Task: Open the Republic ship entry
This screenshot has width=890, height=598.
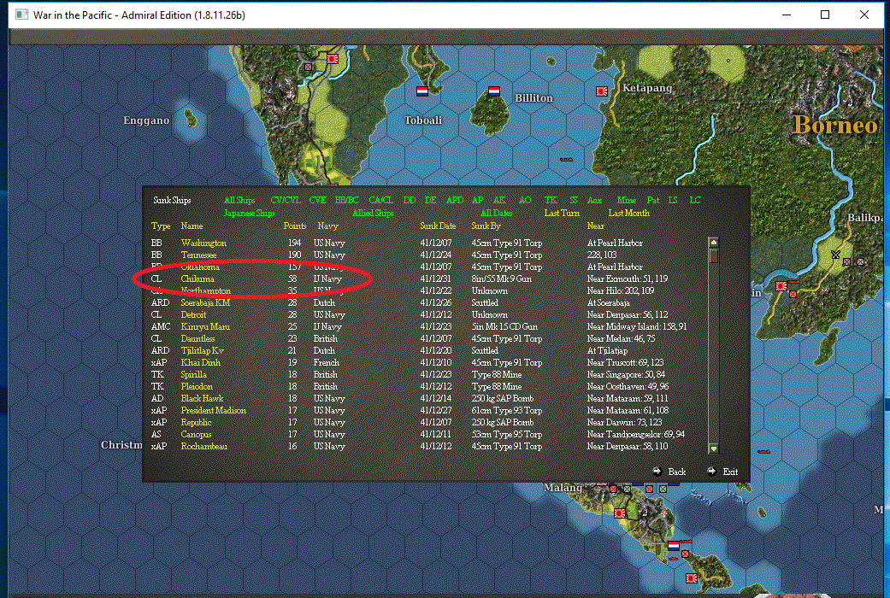Action: [x=196, y=422]
